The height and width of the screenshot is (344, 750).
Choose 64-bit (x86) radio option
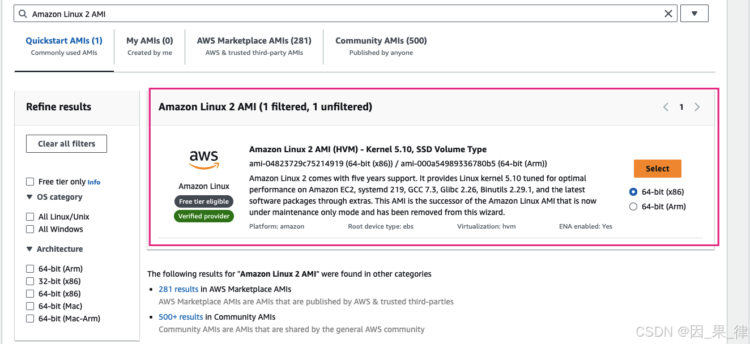tap(633, 192)
